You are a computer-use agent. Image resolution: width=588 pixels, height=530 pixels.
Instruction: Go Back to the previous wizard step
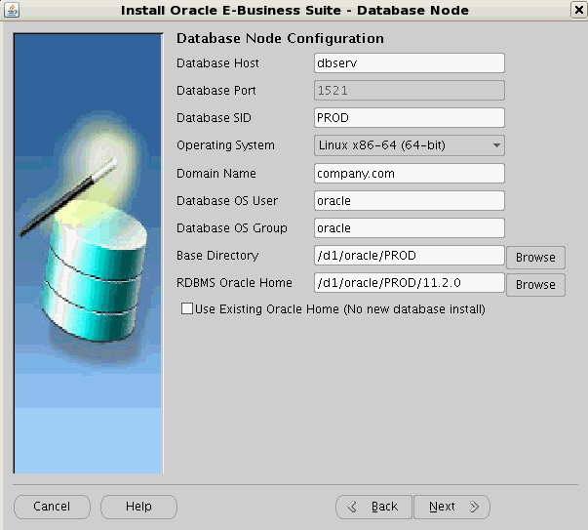(x=373, y=507)
